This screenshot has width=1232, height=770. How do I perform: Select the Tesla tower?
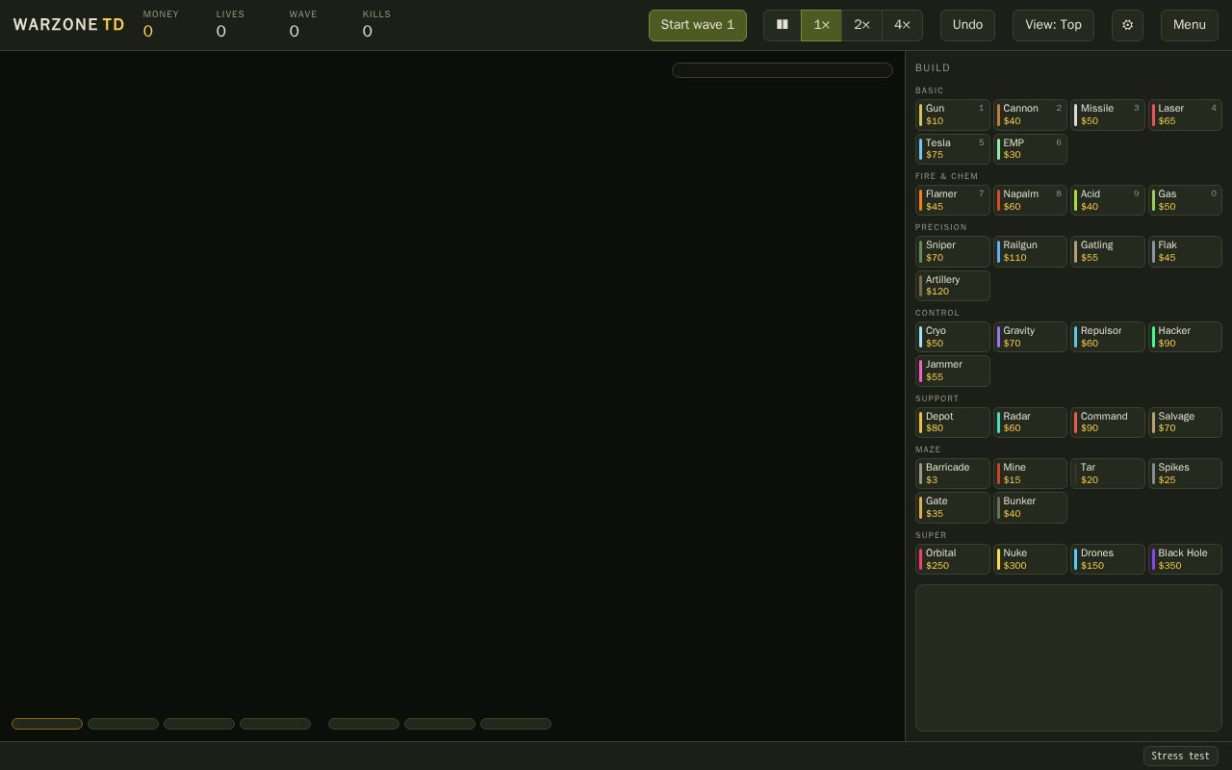click(953, 149)
